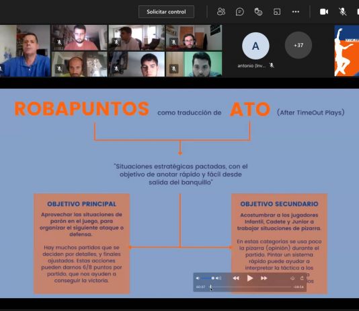359x311 pixels.
Task: Click the loop icon in the video player
Action: (292, 278)
